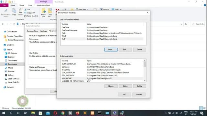The image size is (207, 116).
Task: Select OneDriveConsumer user variable row
Action: [102, 30]
